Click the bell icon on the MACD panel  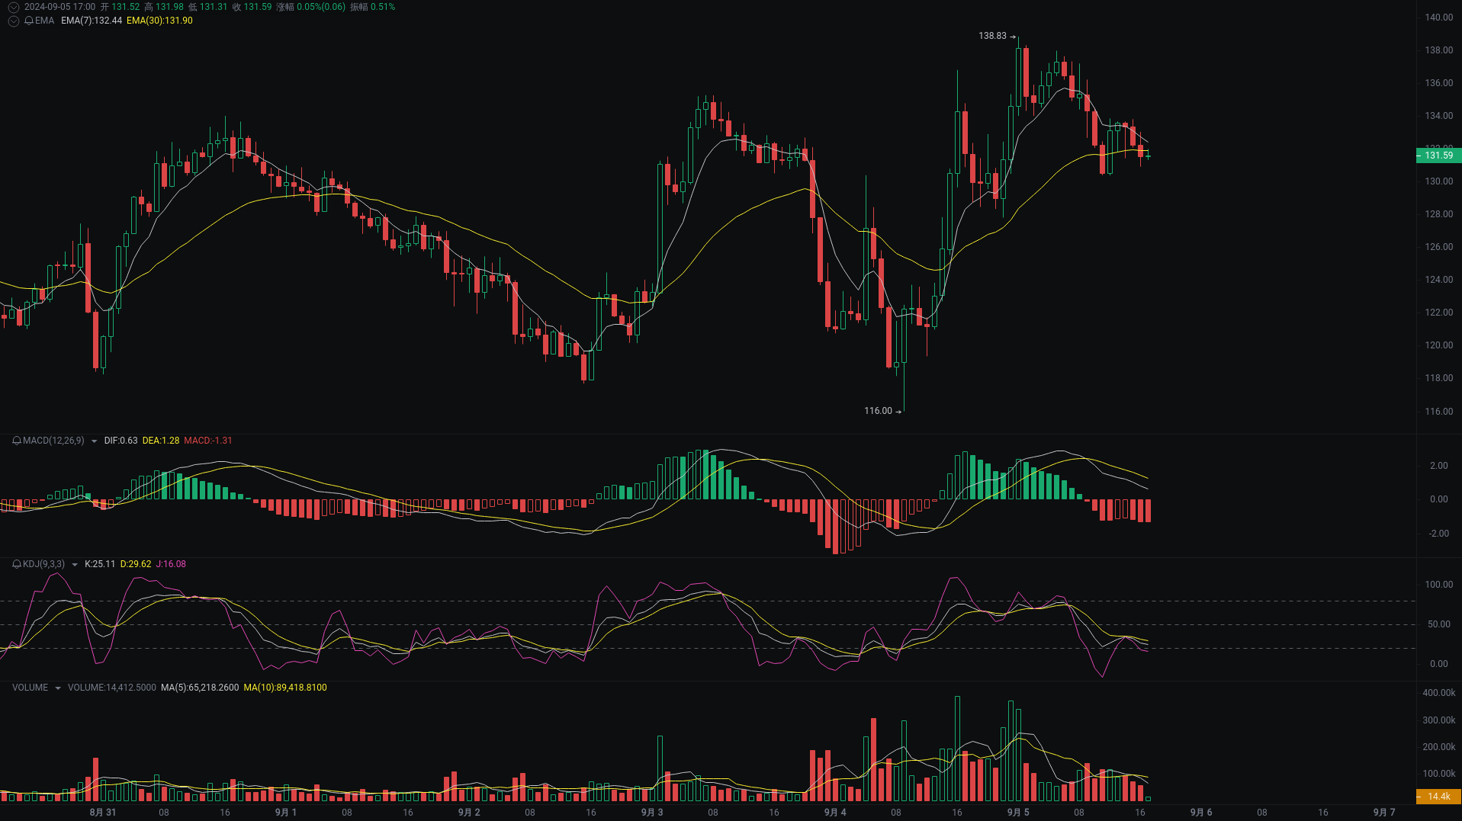point(17,441)
